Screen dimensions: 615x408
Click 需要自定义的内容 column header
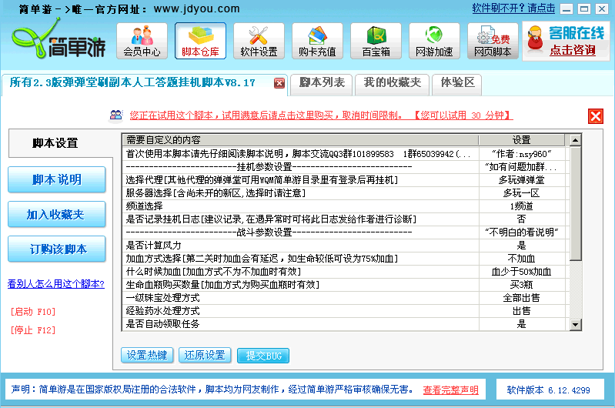pos(300,139)
